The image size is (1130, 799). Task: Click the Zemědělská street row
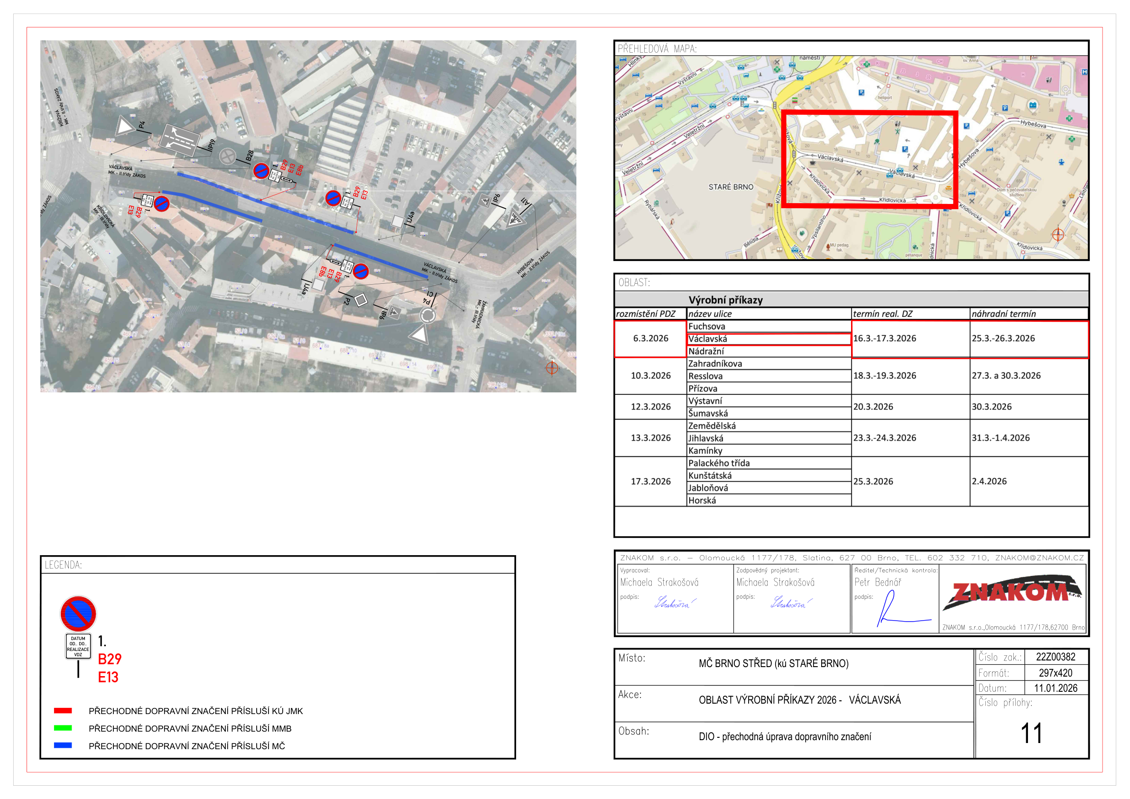(769, 426)
